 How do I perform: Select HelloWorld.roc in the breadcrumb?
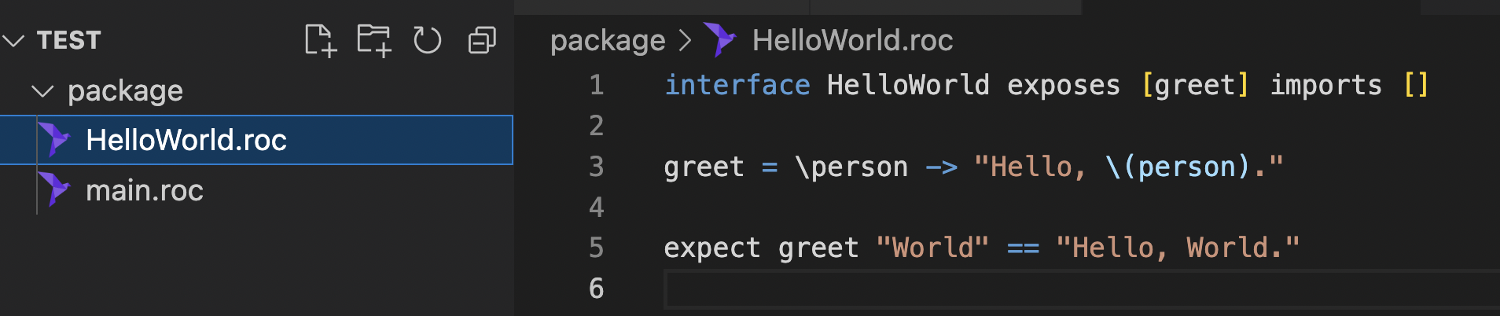(852, 40)
